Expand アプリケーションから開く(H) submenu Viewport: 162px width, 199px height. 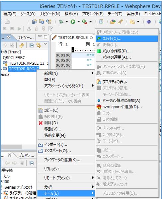click(66, 86)
